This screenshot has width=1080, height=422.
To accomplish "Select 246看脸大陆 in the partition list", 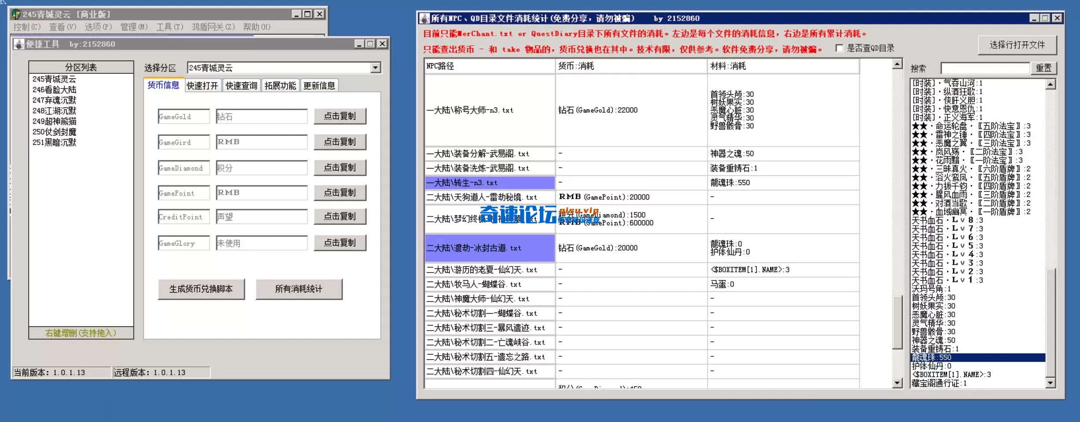I will 55,89.
